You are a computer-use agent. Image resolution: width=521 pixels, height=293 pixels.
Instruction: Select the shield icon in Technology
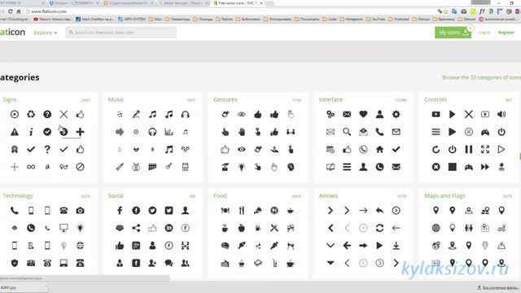[x=15, y=263]
